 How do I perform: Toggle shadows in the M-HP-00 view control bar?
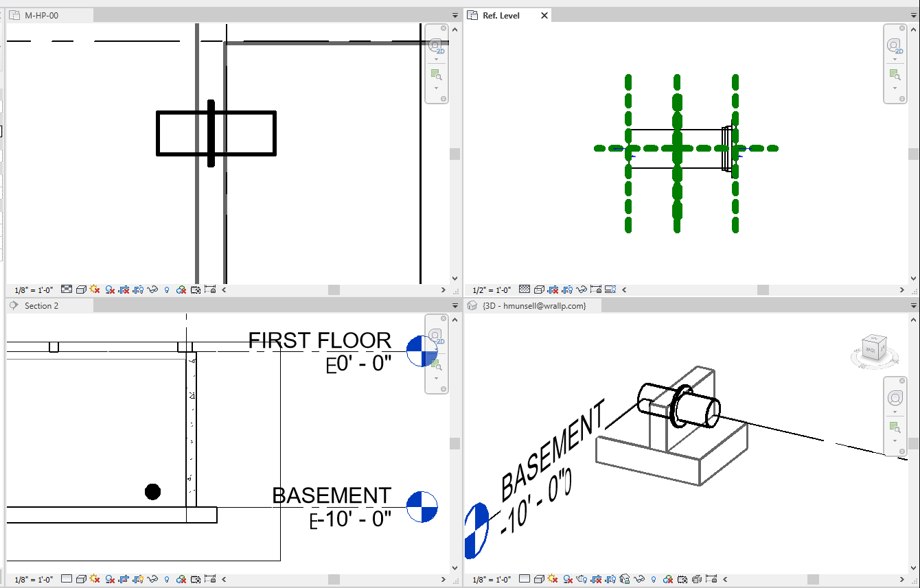(110, 290)
